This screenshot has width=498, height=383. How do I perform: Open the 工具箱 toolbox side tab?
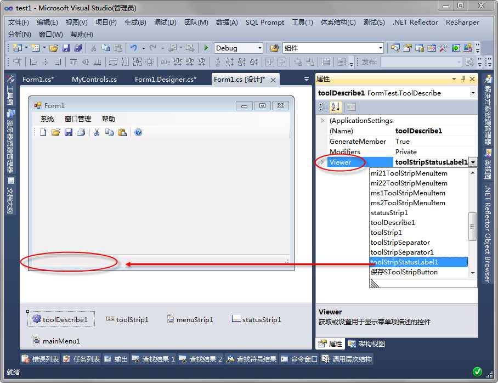10,89
